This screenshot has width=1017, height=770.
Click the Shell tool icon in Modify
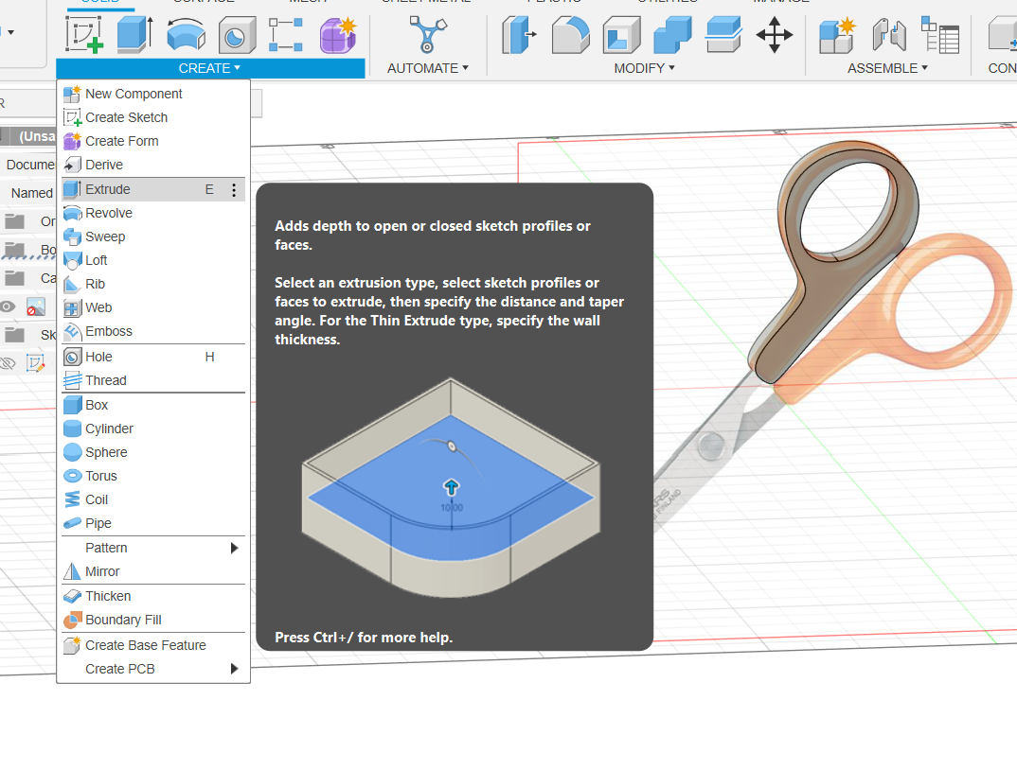pyautogui.click(x=621, y=34)
